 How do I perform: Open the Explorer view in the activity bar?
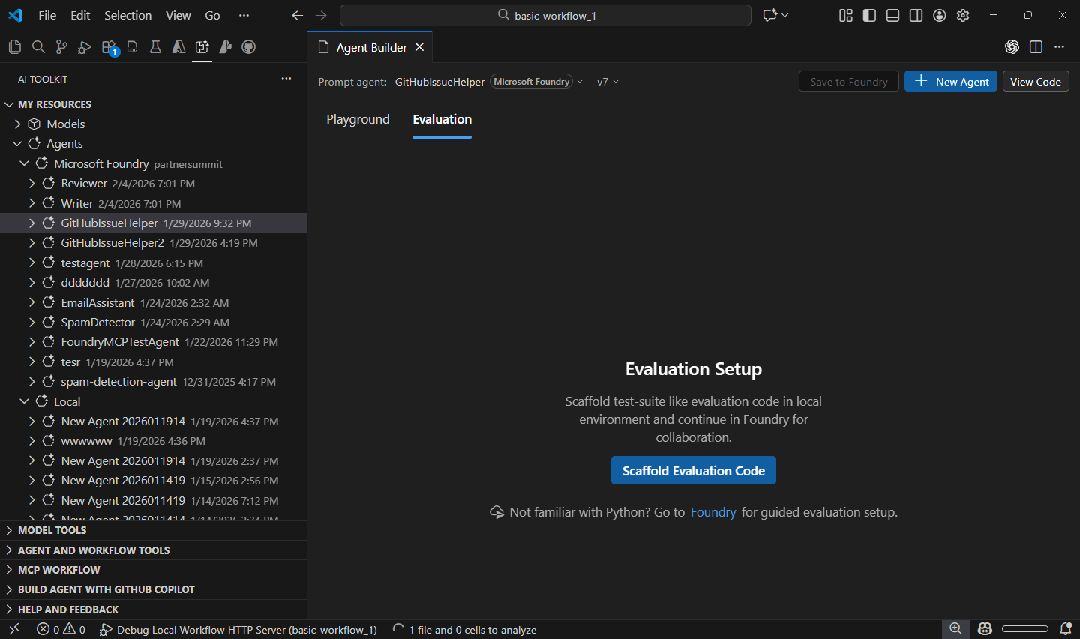[14, 46]
